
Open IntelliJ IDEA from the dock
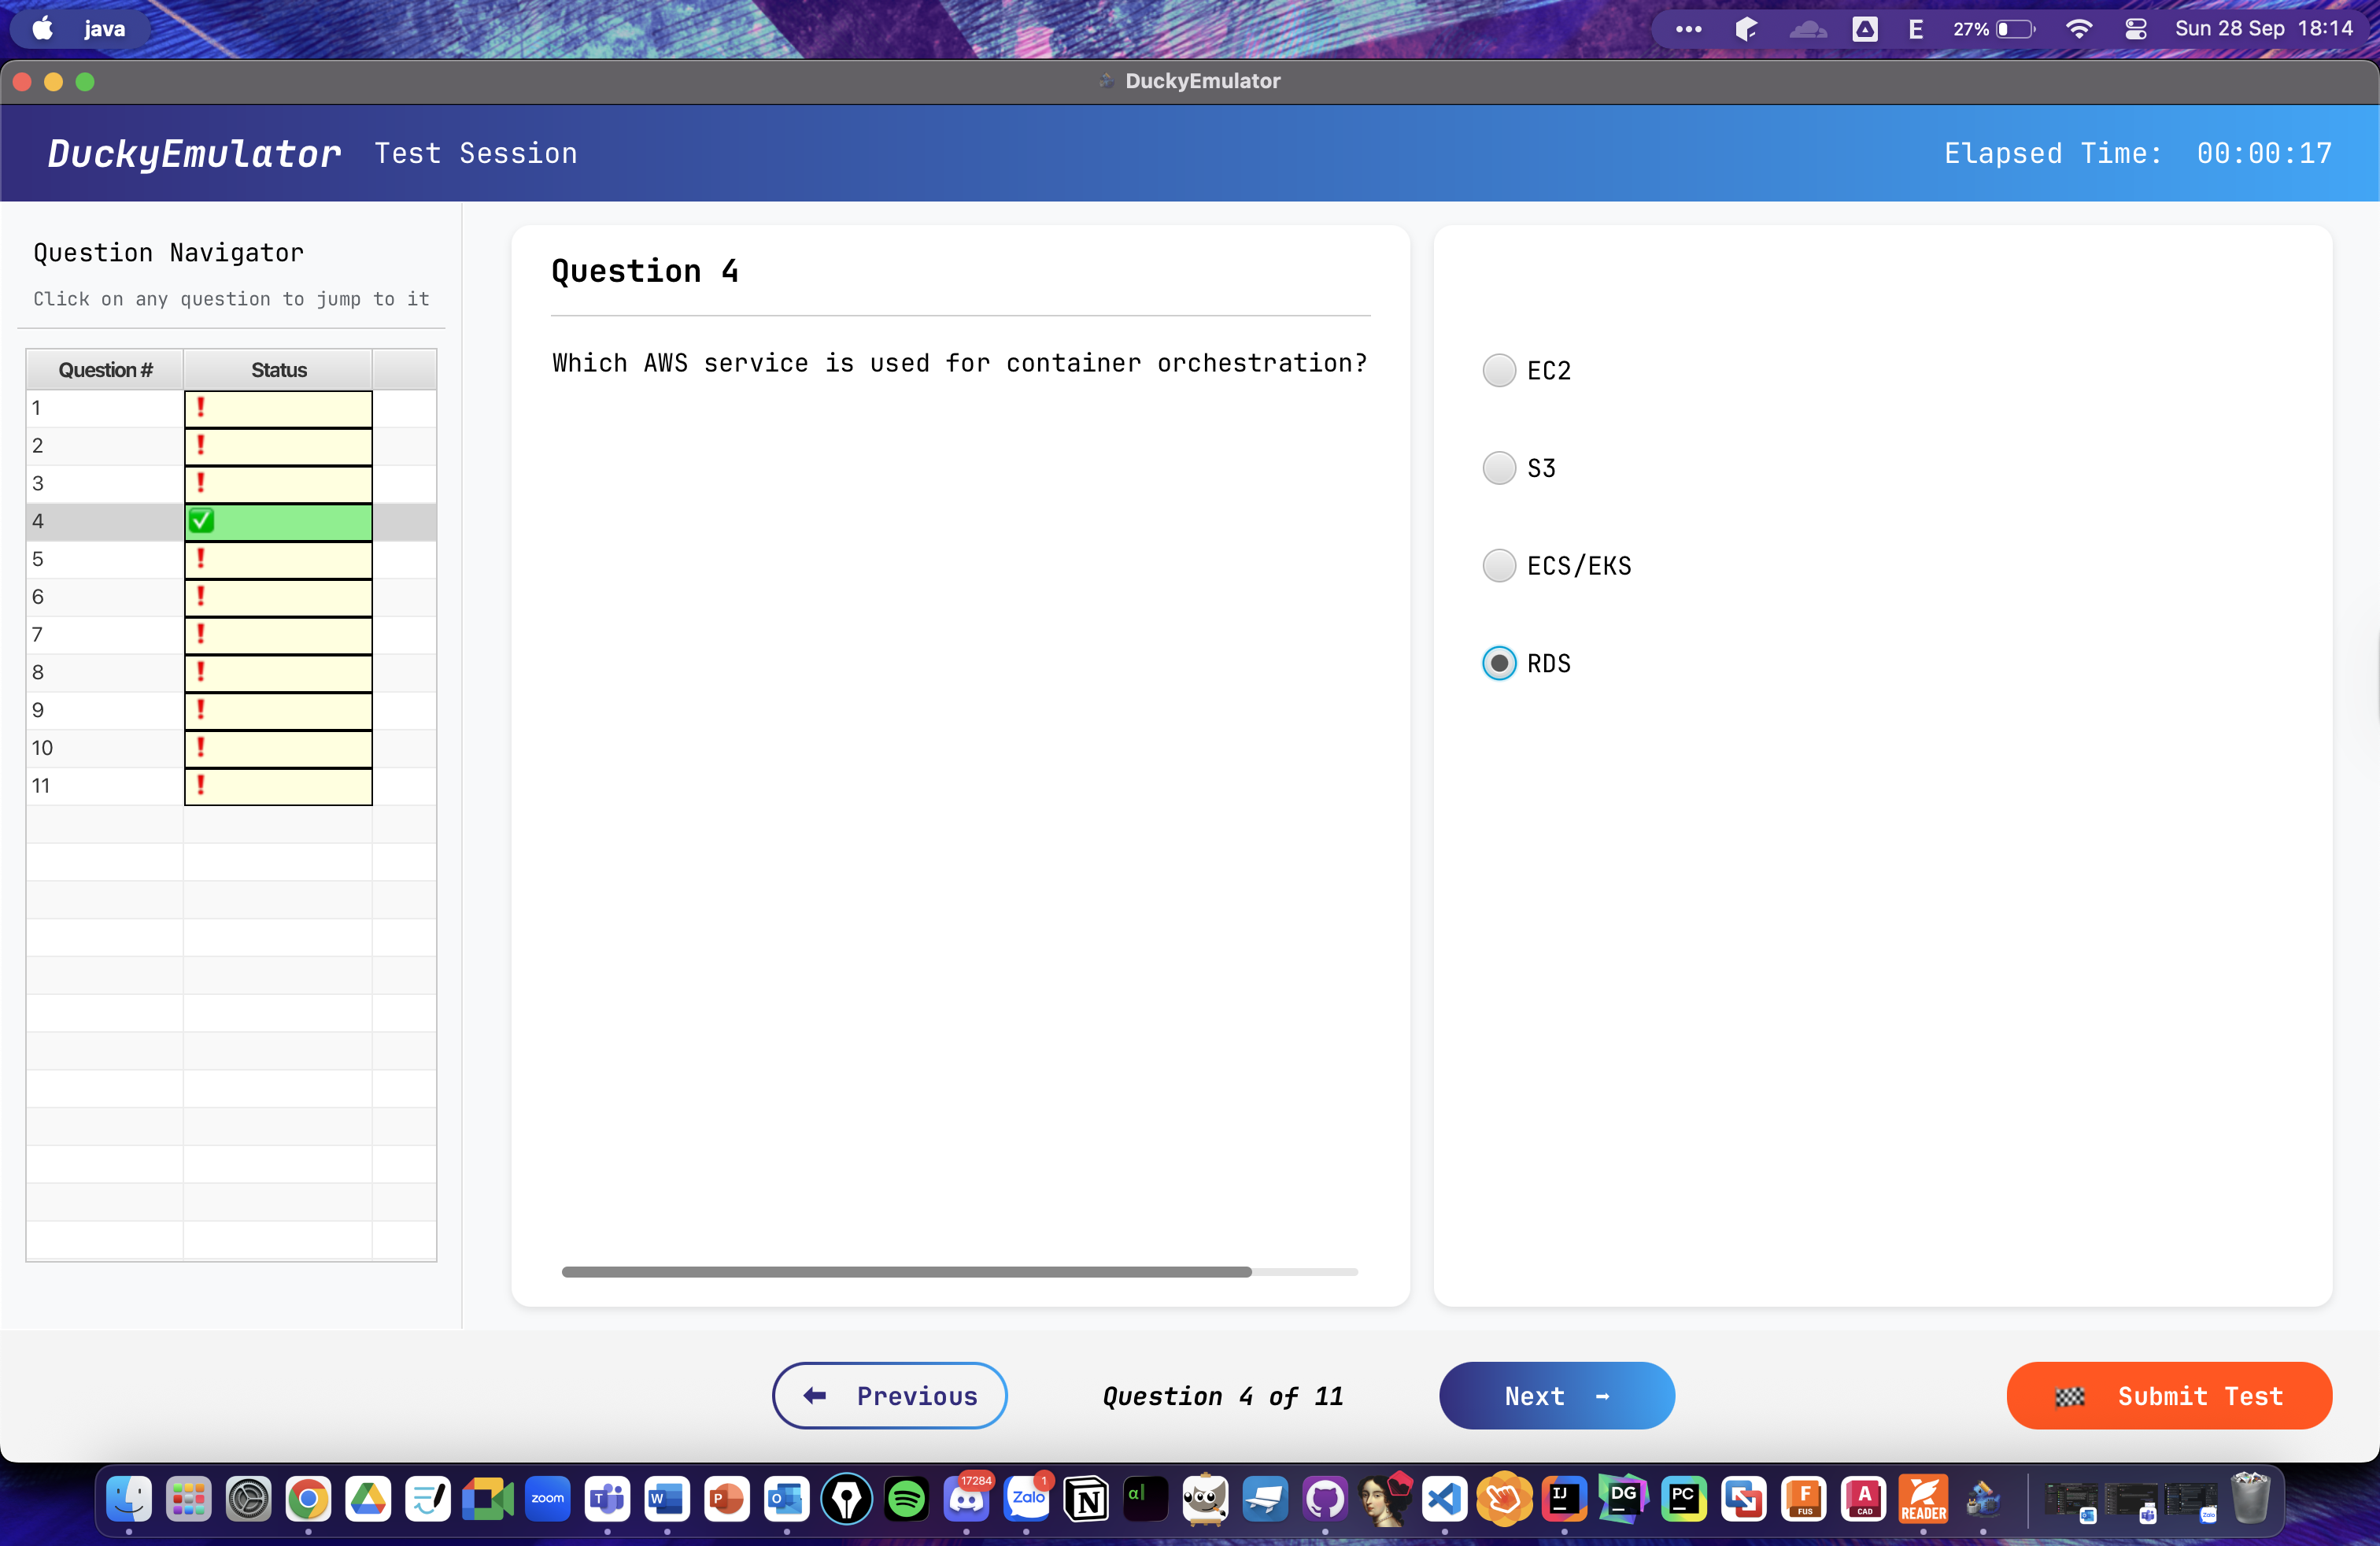coord(1565,1499)
